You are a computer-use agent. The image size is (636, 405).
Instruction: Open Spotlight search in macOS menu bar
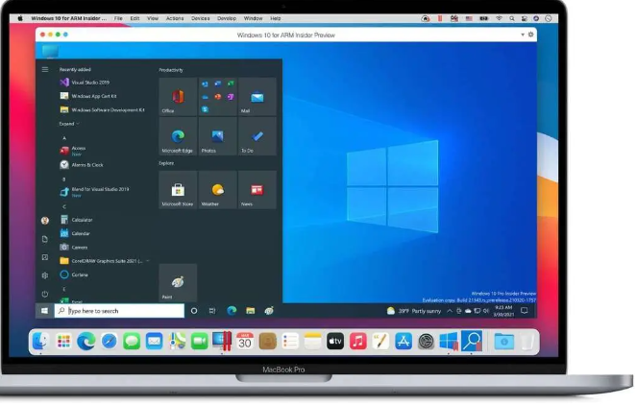click(x=512, y=18)
